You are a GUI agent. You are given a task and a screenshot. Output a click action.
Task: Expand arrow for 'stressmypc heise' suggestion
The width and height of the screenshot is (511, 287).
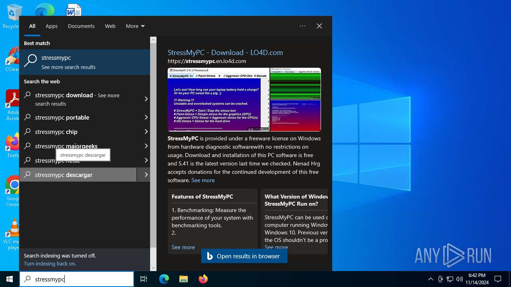[x=146, y=161]
